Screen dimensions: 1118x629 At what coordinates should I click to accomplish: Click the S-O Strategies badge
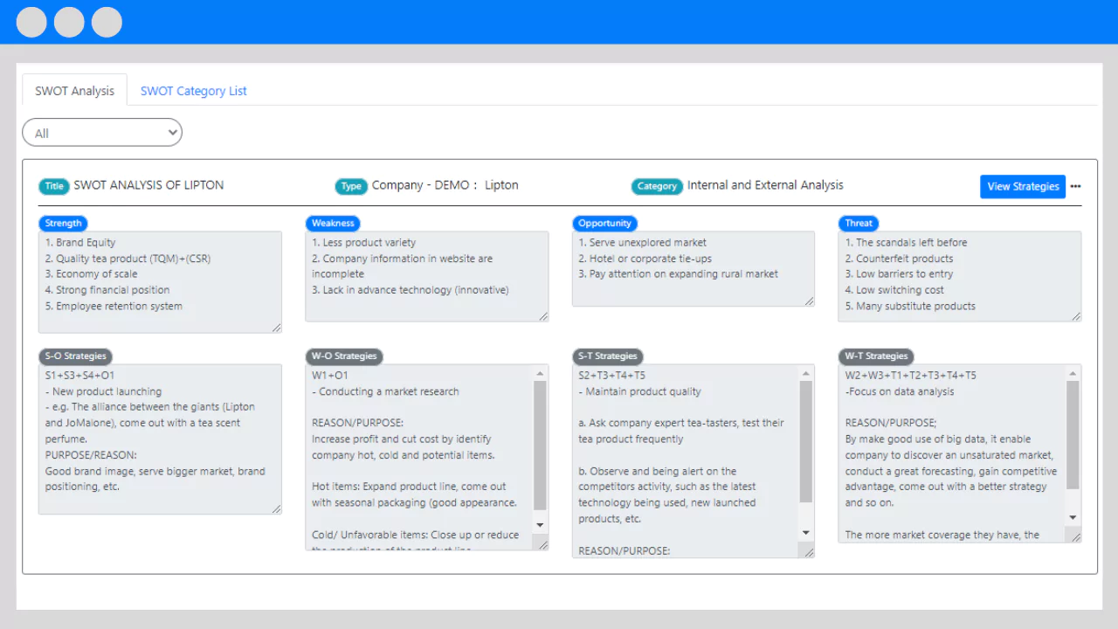[75, 356]
